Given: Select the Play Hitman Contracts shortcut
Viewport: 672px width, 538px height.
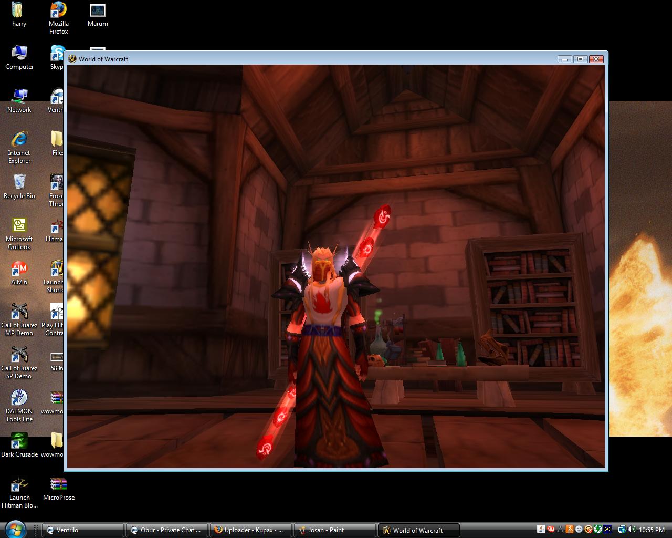Looking at the screenshot, I should coord(52,319).
